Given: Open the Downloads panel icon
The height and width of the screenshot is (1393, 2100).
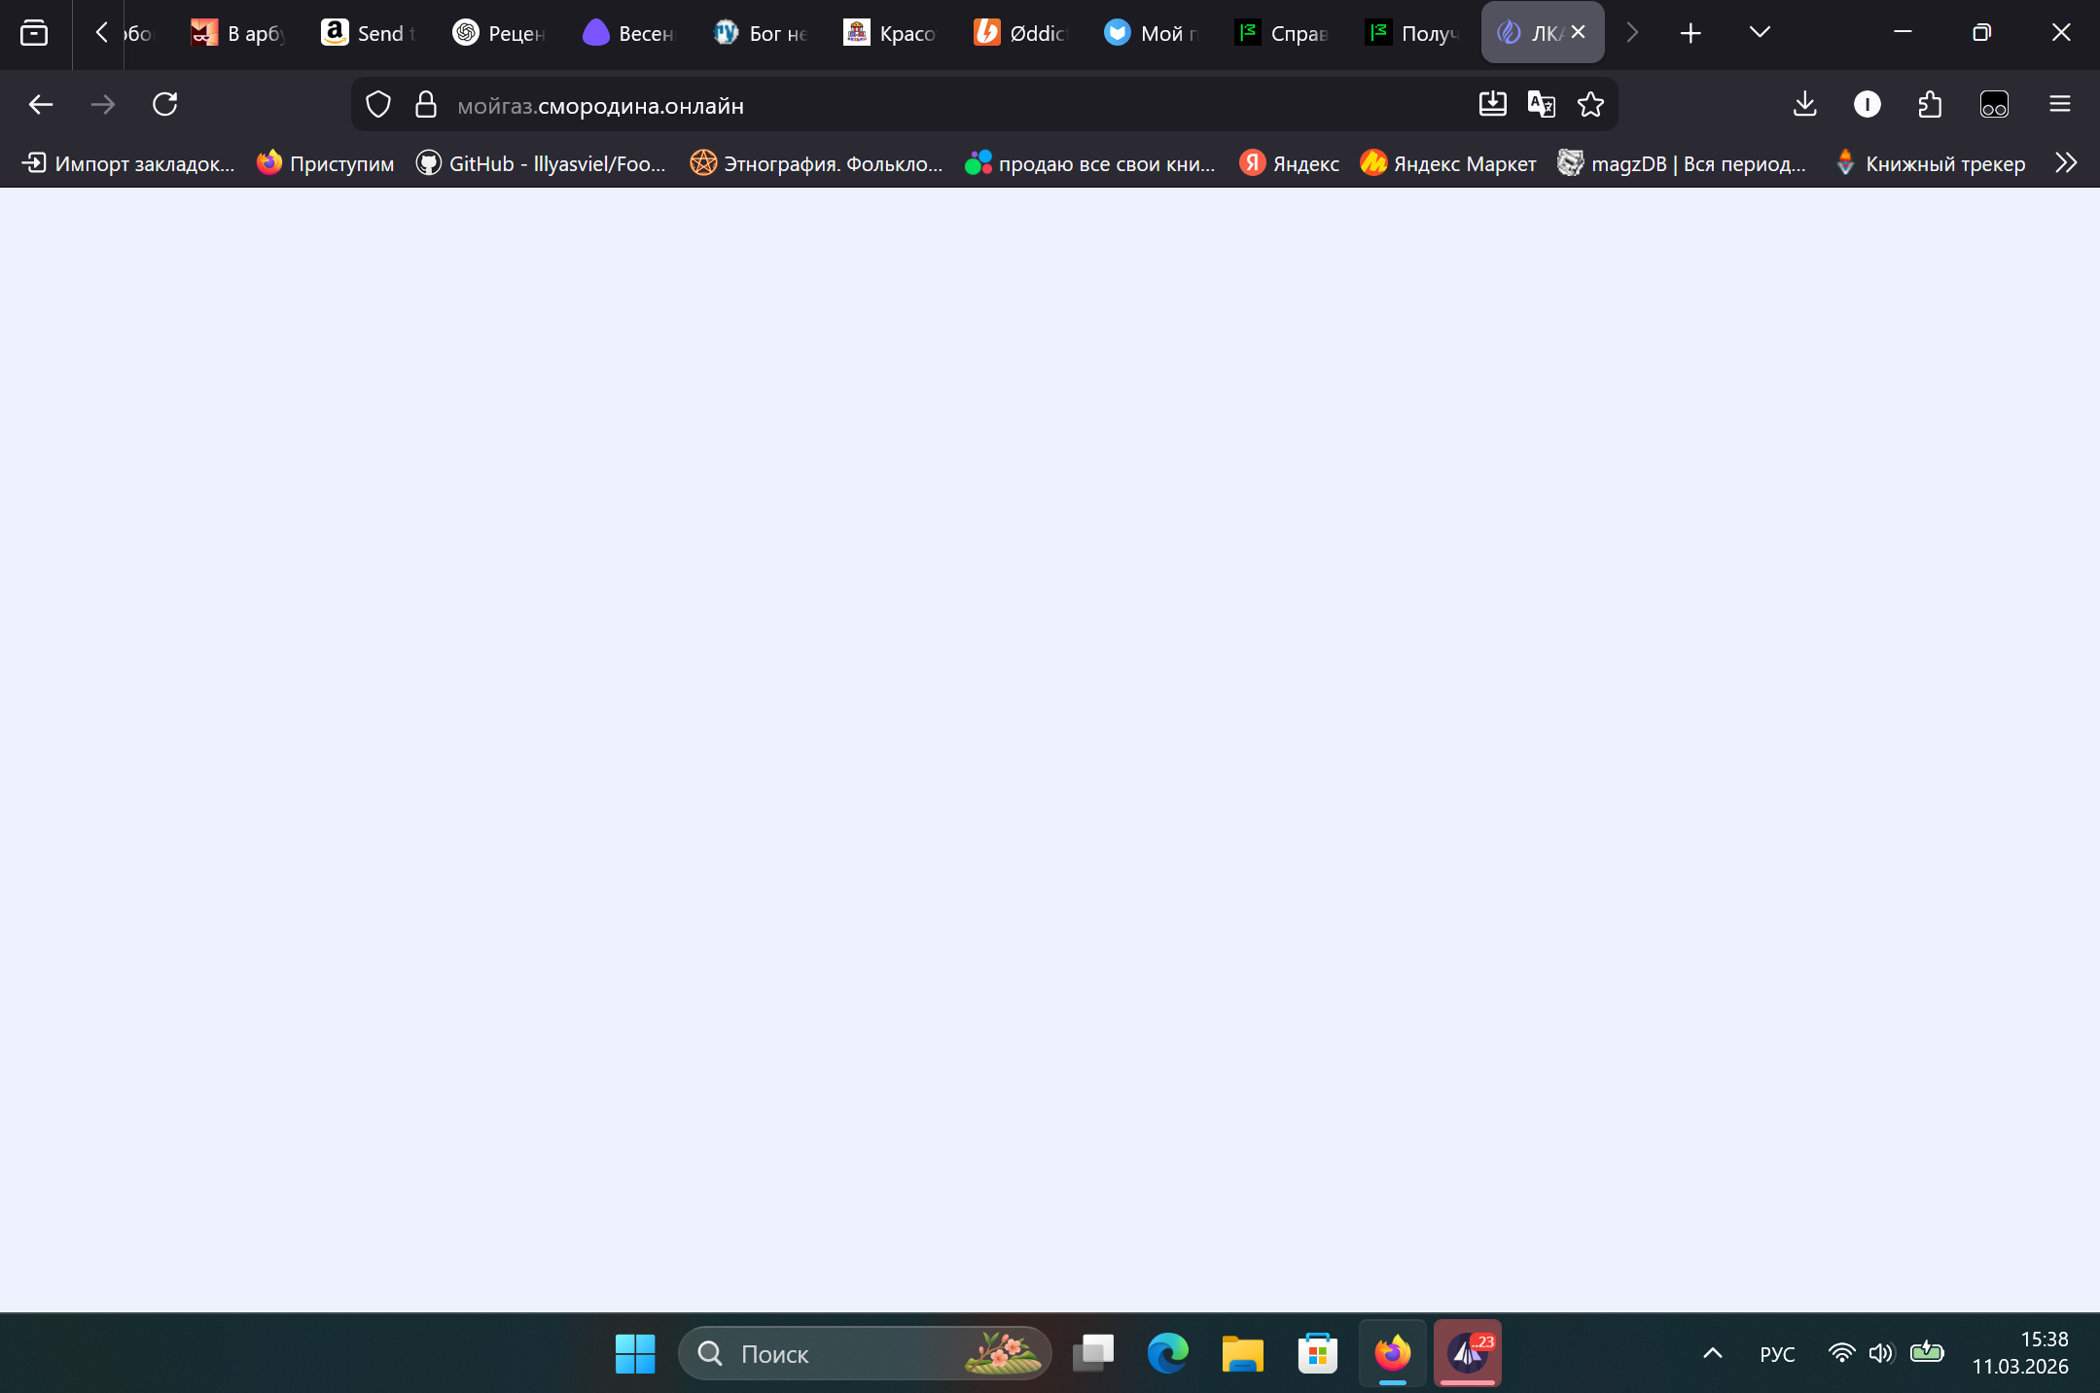Looking at the screenshot, I should click(x=1804, y=104).
